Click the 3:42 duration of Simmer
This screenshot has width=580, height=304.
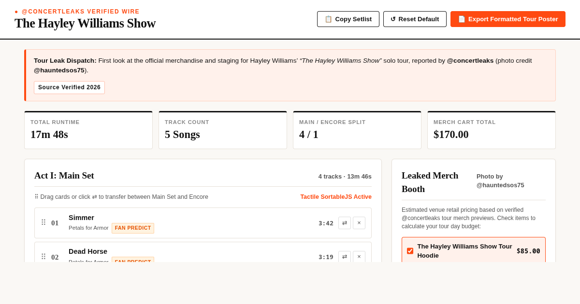[326, 223]
